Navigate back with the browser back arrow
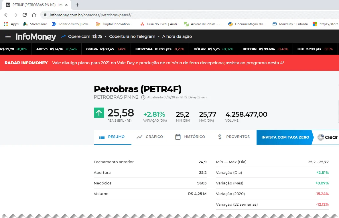The image size is (339, 218). [x=6, y=15]
